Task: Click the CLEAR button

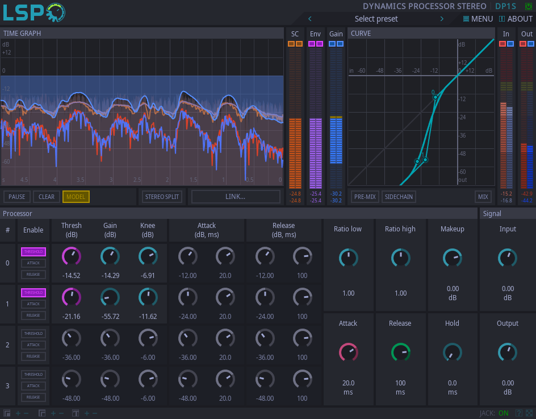Action: (45, 196)
